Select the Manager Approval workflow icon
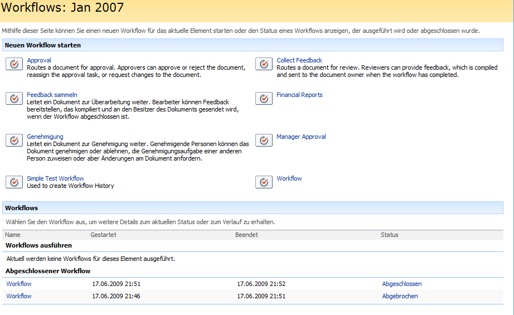The height and width of the screenshot is (315, 514). (264, 140)
